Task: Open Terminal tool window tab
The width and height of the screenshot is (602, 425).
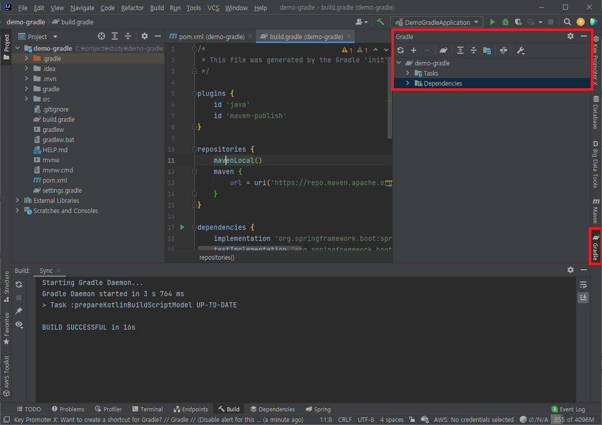Action: 147,409
